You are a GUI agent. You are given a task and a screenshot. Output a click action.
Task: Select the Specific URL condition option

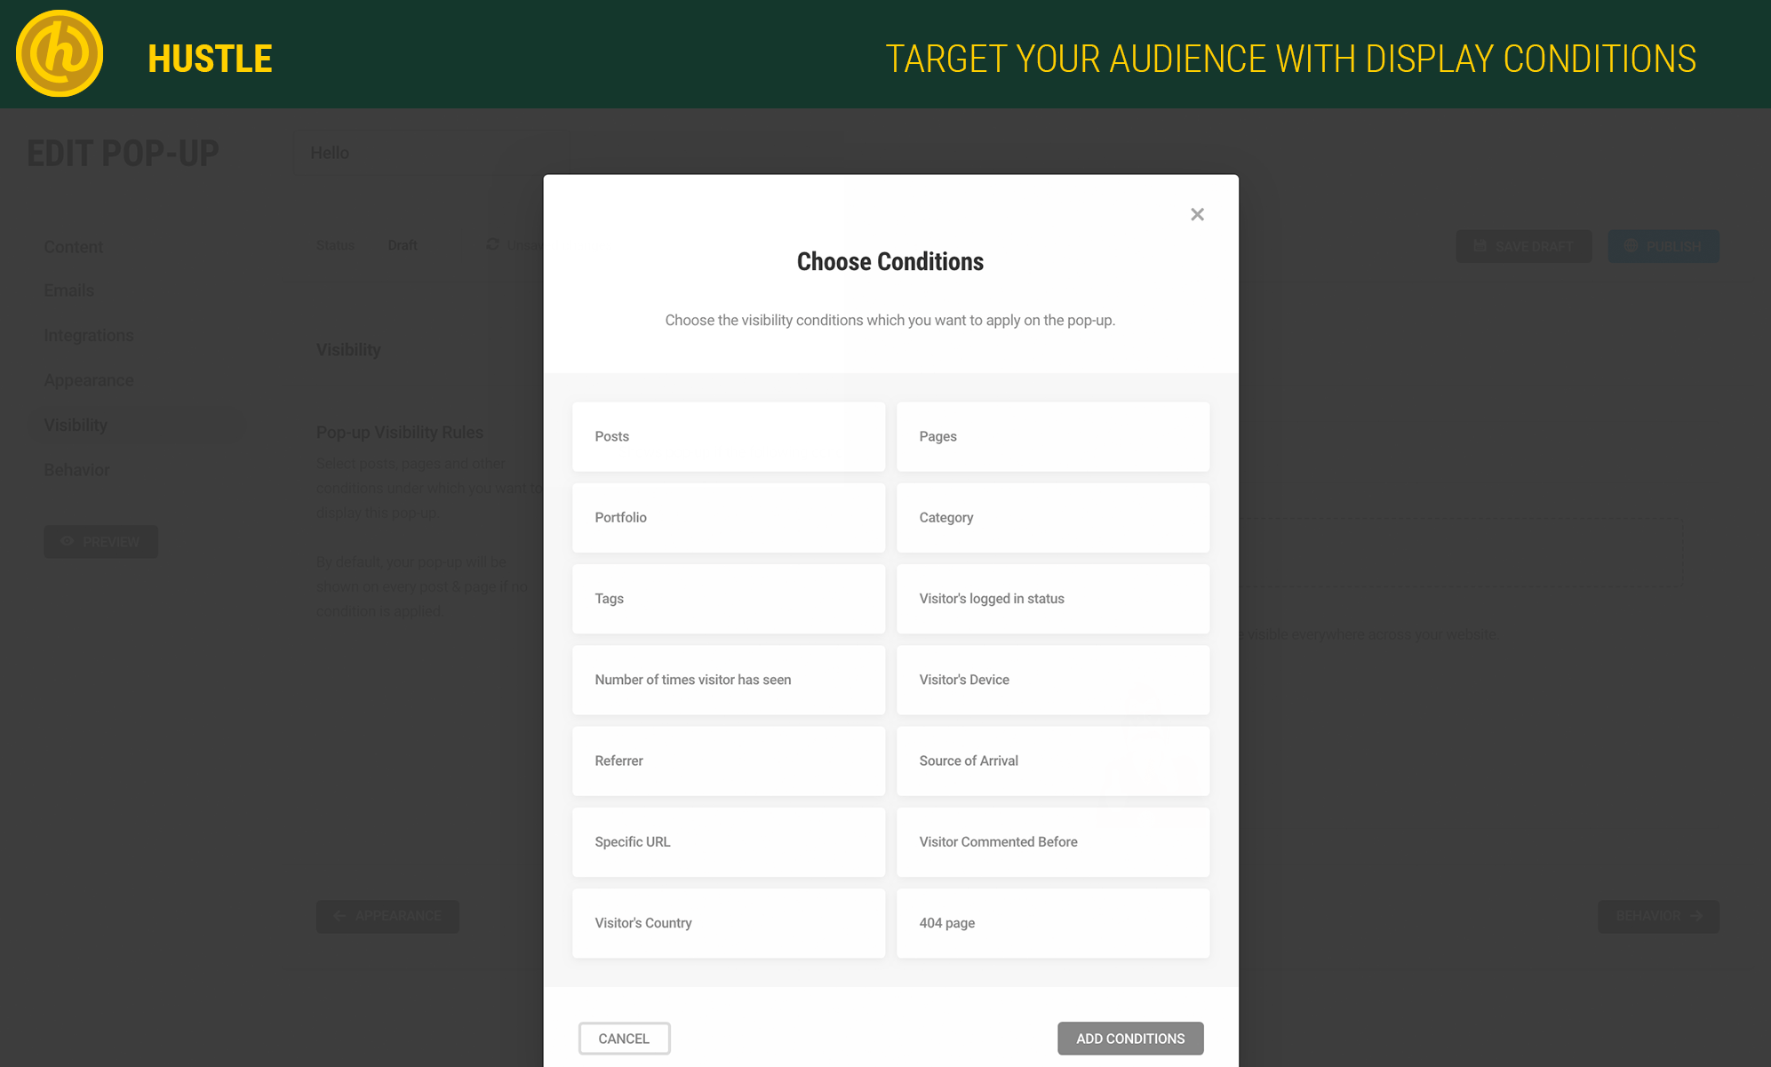[729, 840]
